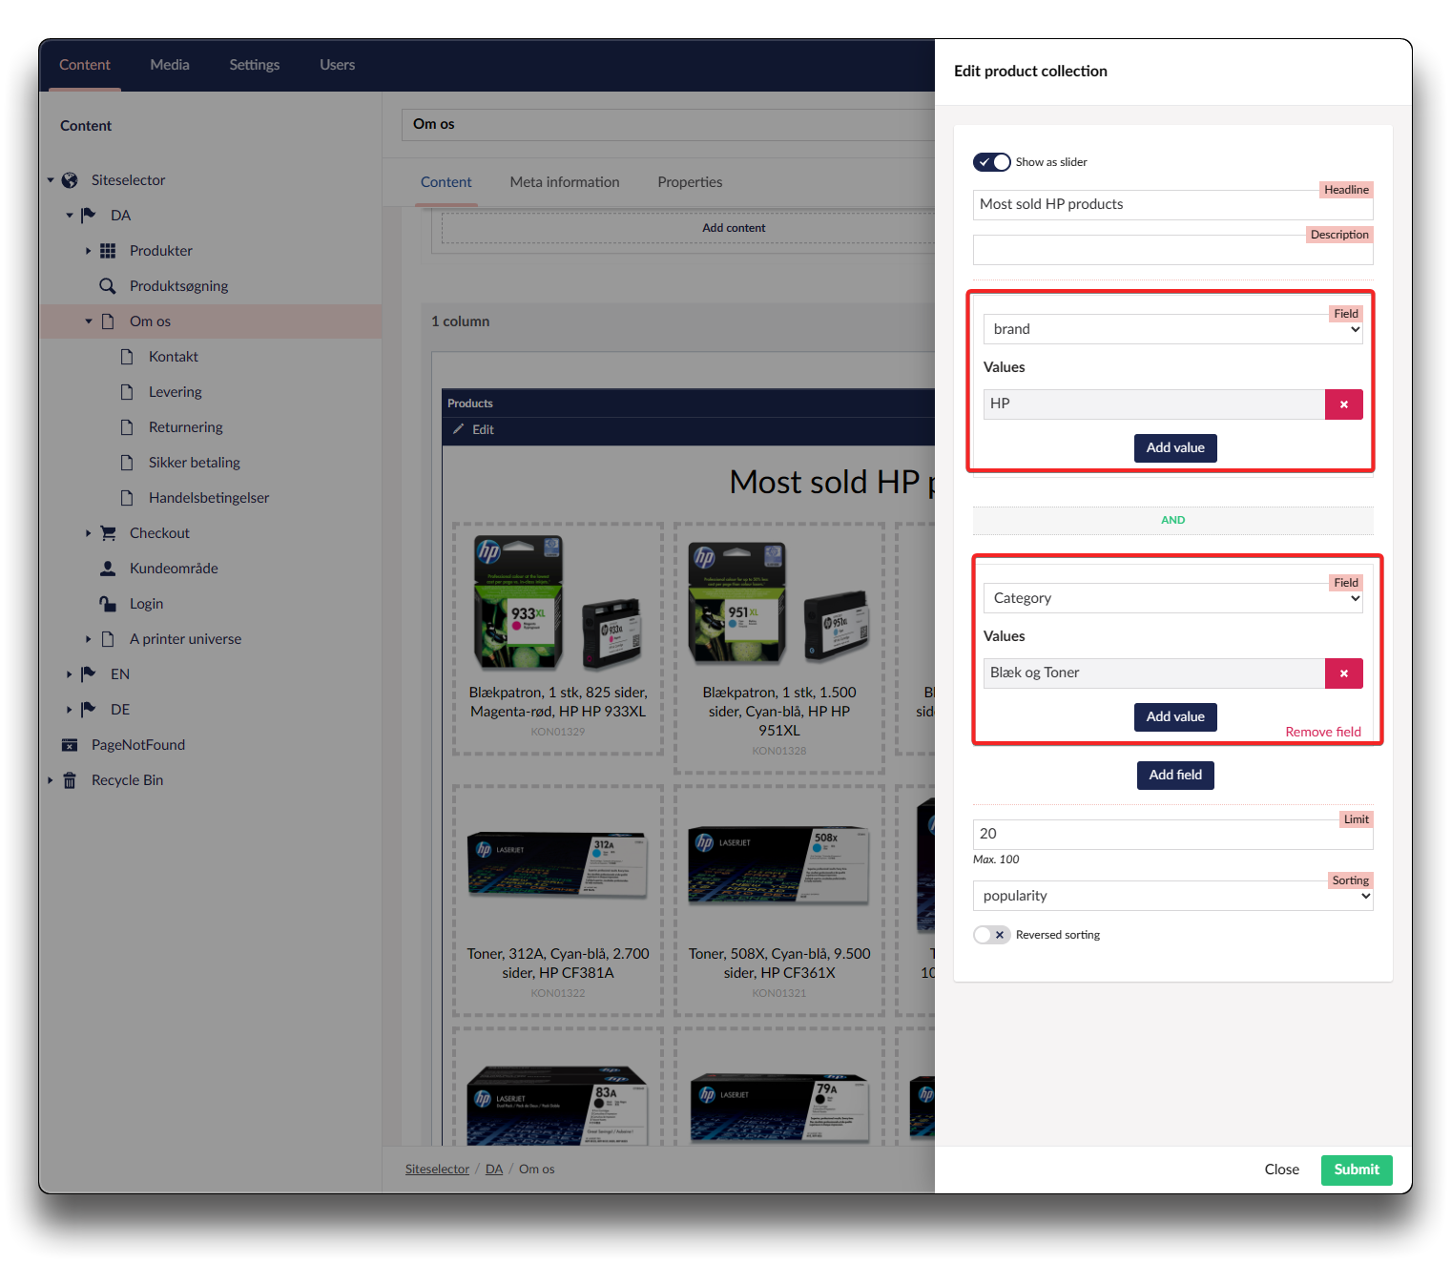Click the Levering page icon
1451x1263 pixels.
(x=127, y=392)
